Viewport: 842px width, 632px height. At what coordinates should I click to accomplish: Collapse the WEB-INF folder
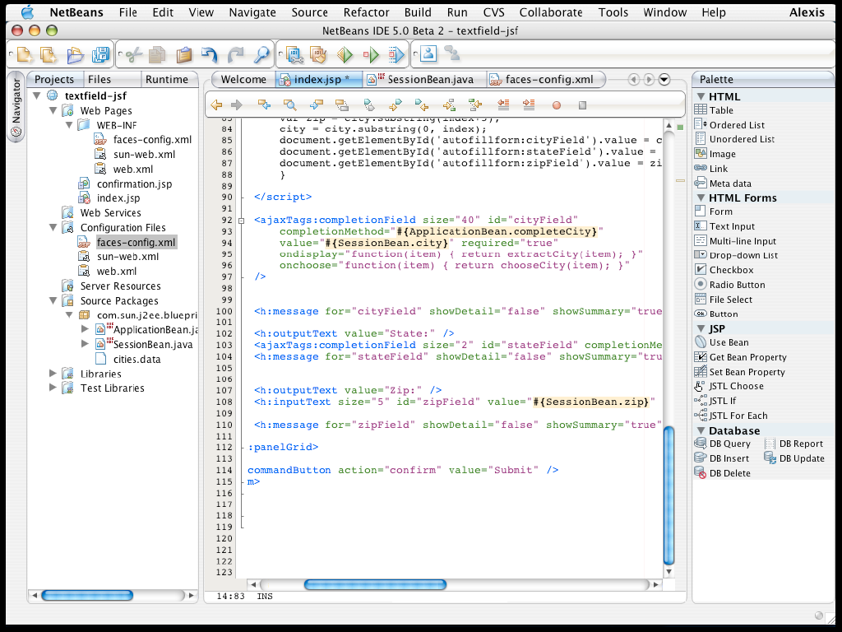(x=69, y=125)
